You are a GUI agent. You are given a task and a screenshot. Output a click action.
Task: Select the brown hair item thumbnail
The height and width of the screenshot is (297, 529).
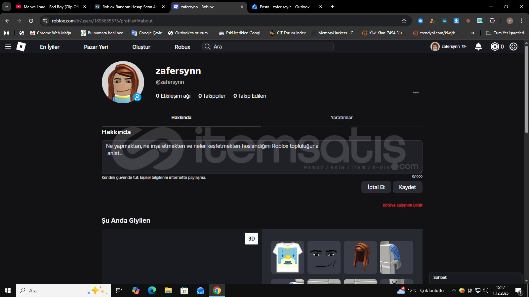pyautogui.click(x=360, y=257)
